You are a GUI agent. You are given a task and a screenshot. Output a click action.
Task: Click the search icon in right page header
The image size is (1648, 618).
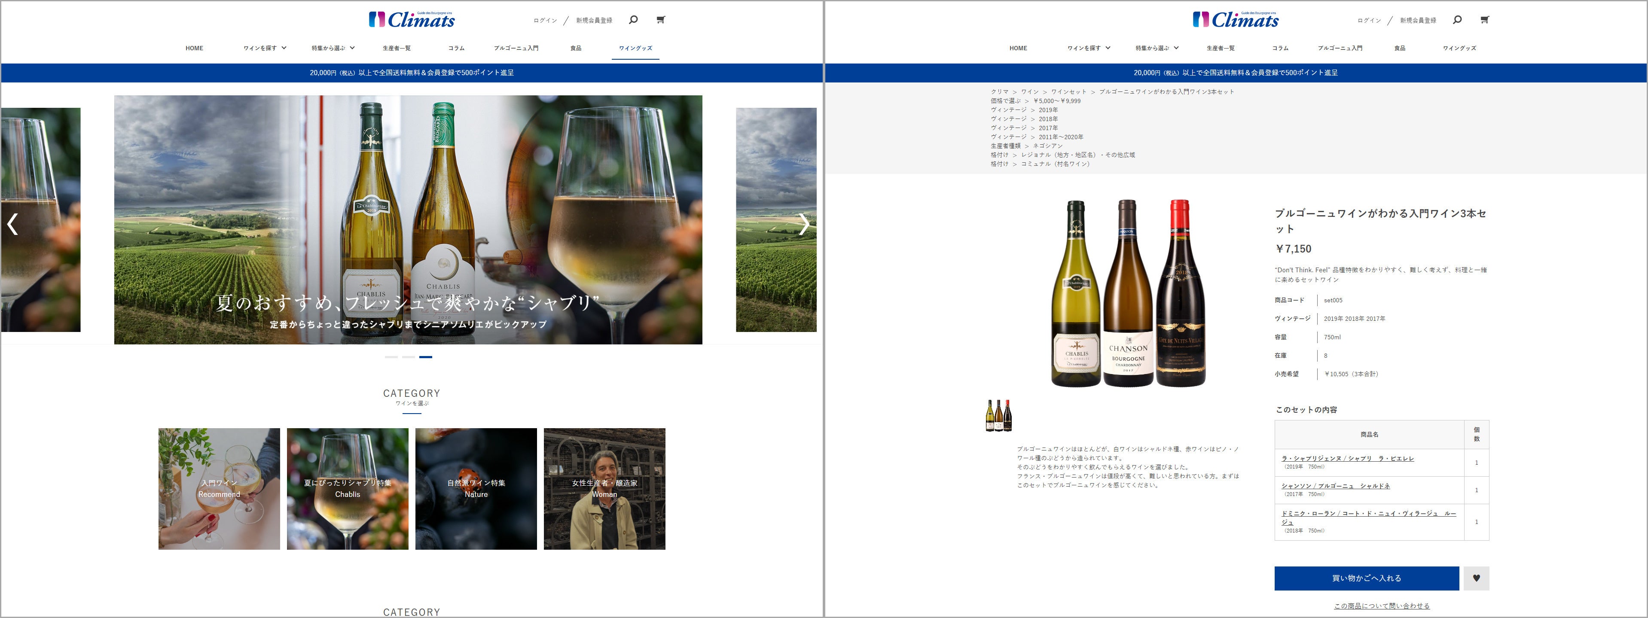(1457, 20)
